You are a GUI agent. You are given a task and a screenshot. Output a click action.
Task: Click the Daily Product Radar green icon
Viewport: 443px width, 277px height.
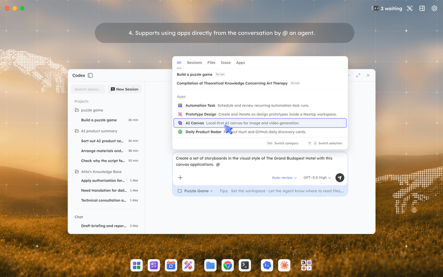pyautogui.click(x=180, y=132)
